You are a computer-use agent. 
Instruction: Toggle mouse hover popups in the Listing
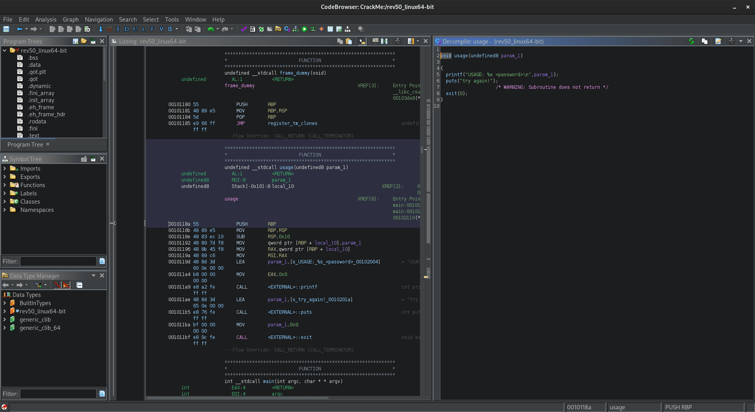coord(362,42)
